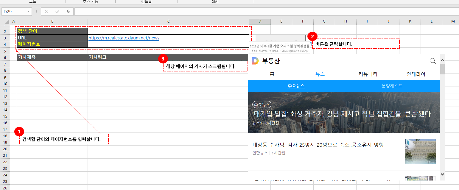Select column D header
Screen dimensions: 459x190
pos(260,21)
